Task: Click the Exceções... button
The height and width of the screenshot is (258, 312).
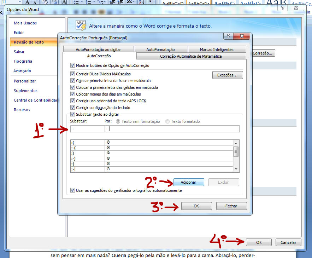Action: coord(228,75)
